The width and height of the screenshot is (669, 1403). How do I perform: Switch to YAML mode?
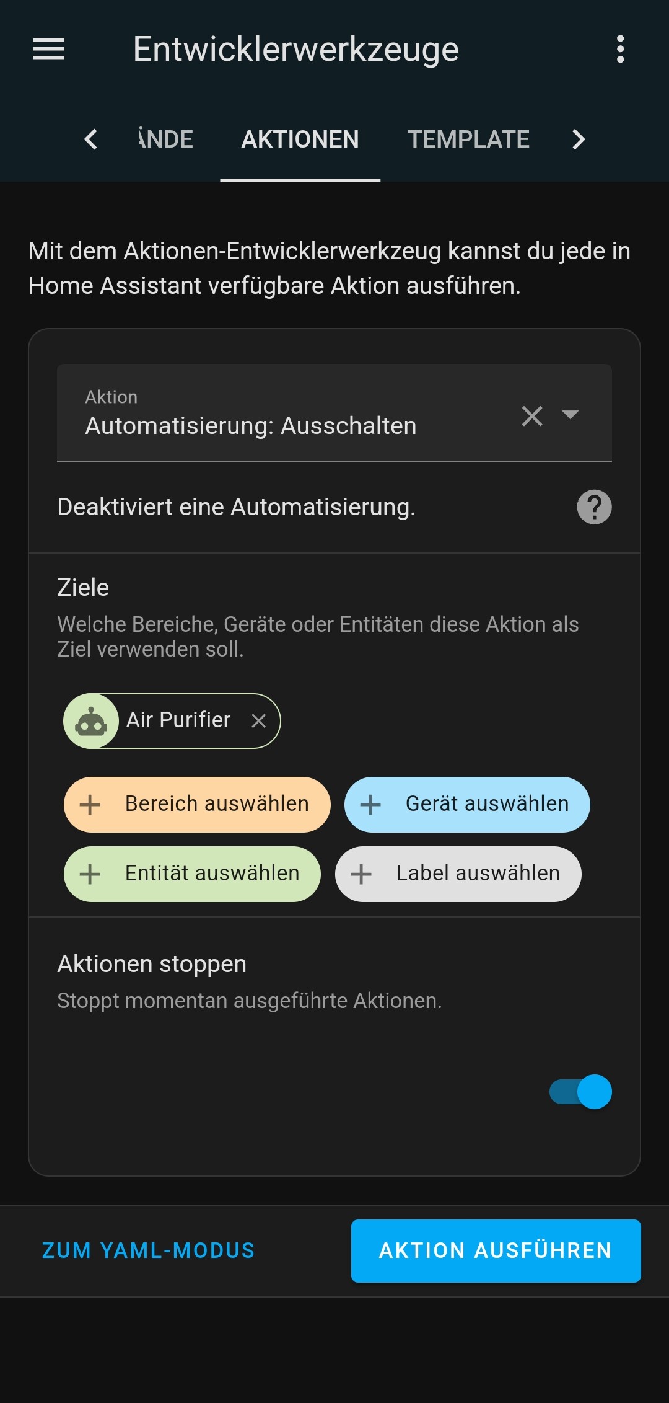click(x=148, y=1250)
